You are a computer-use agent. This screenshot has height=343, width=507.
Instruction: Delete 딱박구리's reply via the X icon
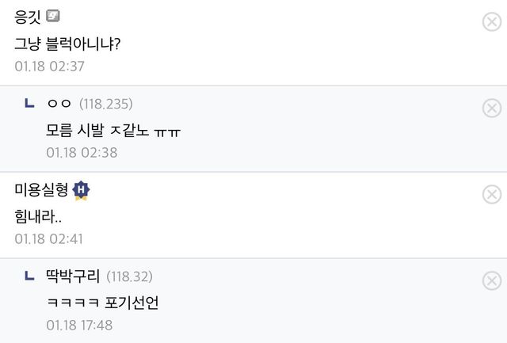click(491, 280)
